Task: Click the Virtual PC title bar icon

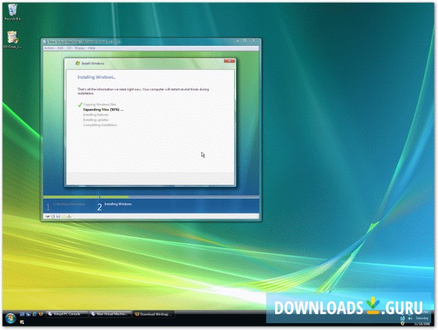Action: pos(45,42)
